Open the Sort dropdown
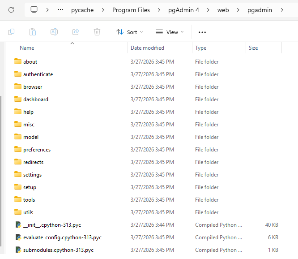 pyautogui.click(x=129, y=32)
